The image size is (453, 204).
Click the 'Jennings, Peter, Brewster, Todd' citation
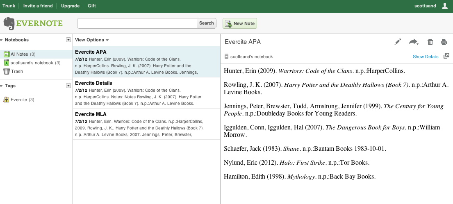pyautogui.click(x=334, y=110)
